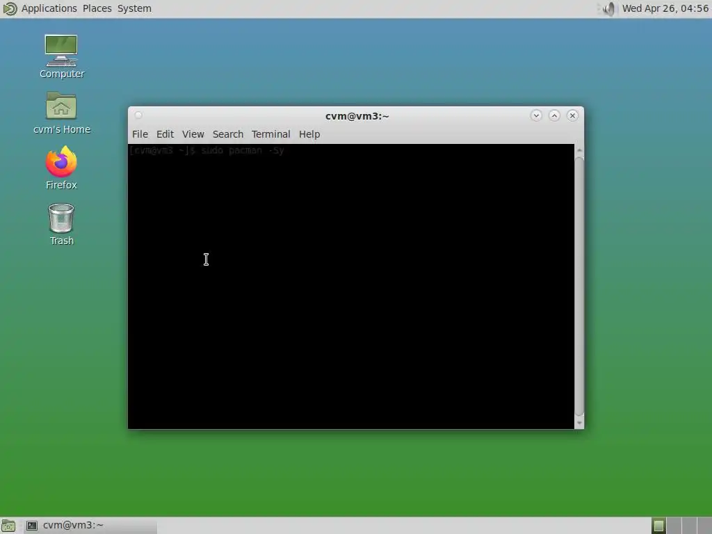Open the terminal's View menu
The image size is (712, 534).
point(193,134)
